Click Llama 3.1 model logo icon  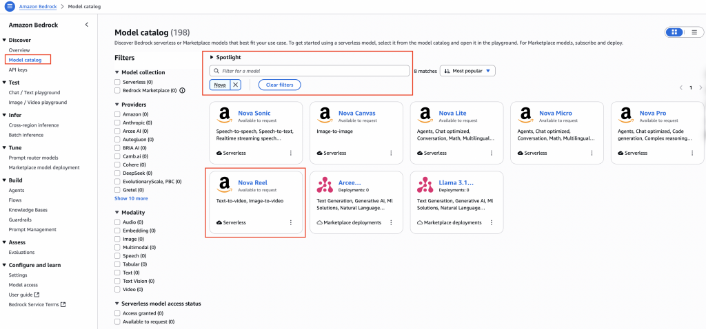(425, 184)
